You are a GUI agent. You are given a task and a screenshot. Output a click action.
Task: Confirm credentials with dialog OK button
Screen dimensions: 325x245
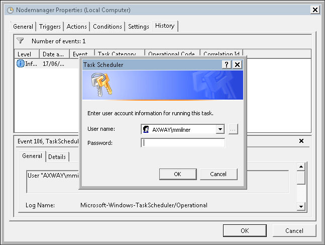(x=178, y=174)
